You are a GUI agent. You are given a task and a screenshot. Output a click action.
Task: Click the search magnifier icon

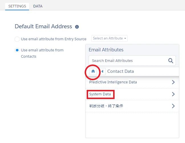(171, 61)
